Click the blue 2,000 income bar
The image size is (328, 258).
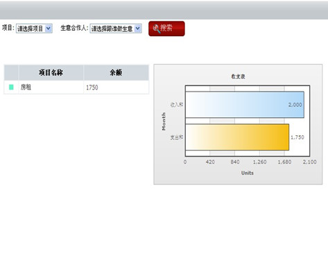click(245, 105)
